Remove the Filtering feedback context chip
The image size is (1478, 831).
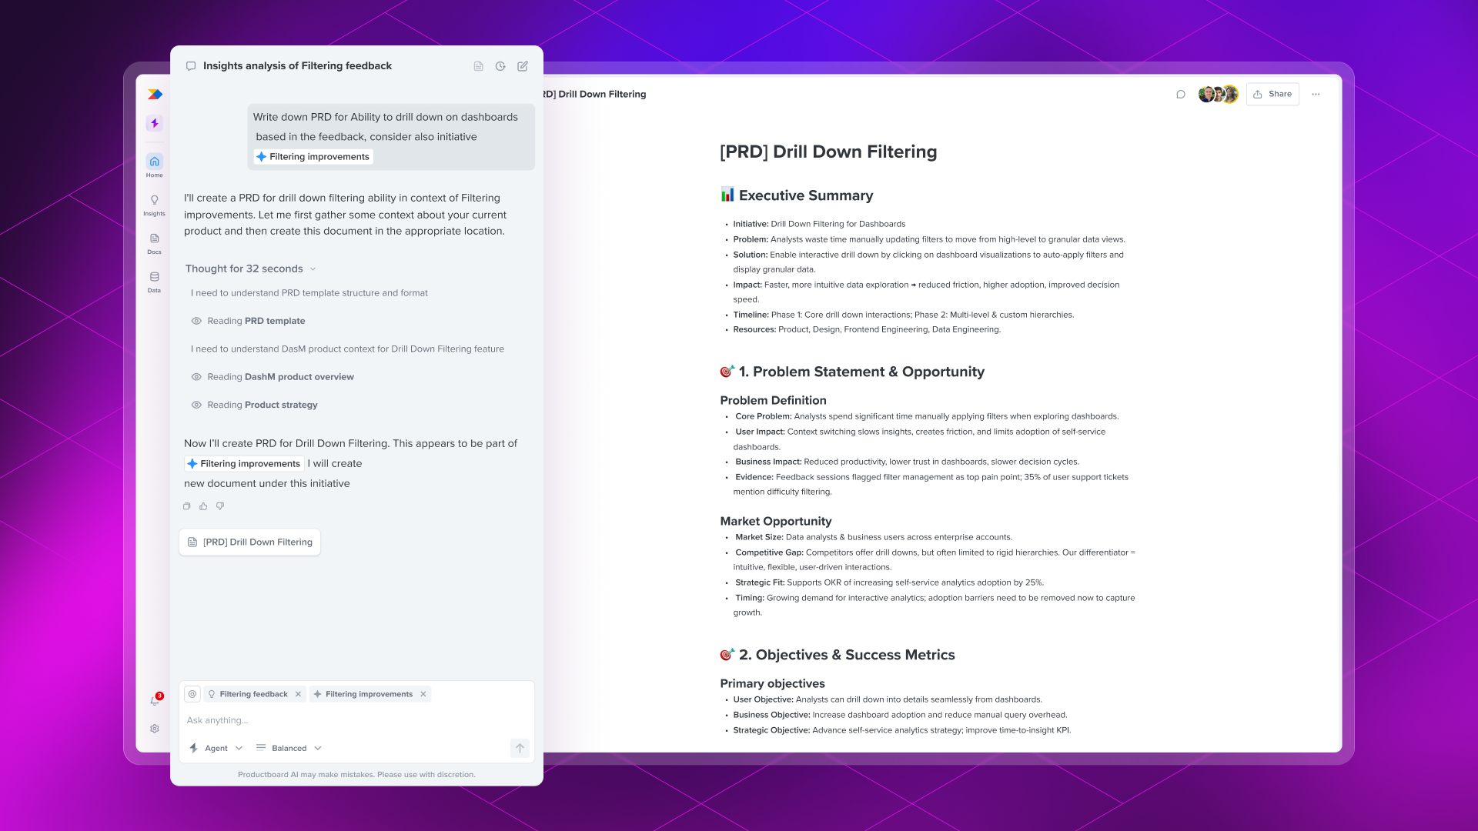pos(298,693)
